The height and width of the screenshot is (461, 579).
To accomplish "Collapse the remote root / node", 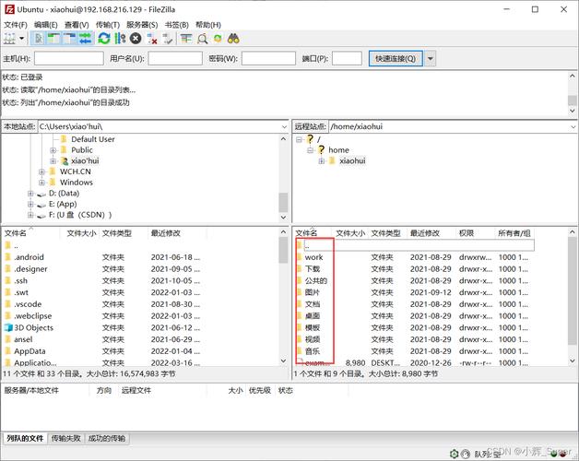I will point(299,139).
